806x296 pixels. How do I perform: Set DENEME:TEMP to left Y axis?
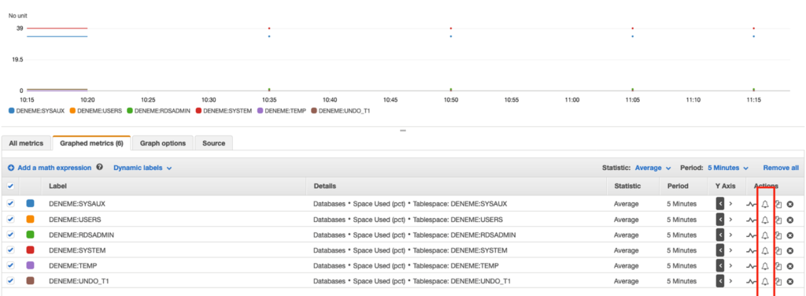point(720,265)
